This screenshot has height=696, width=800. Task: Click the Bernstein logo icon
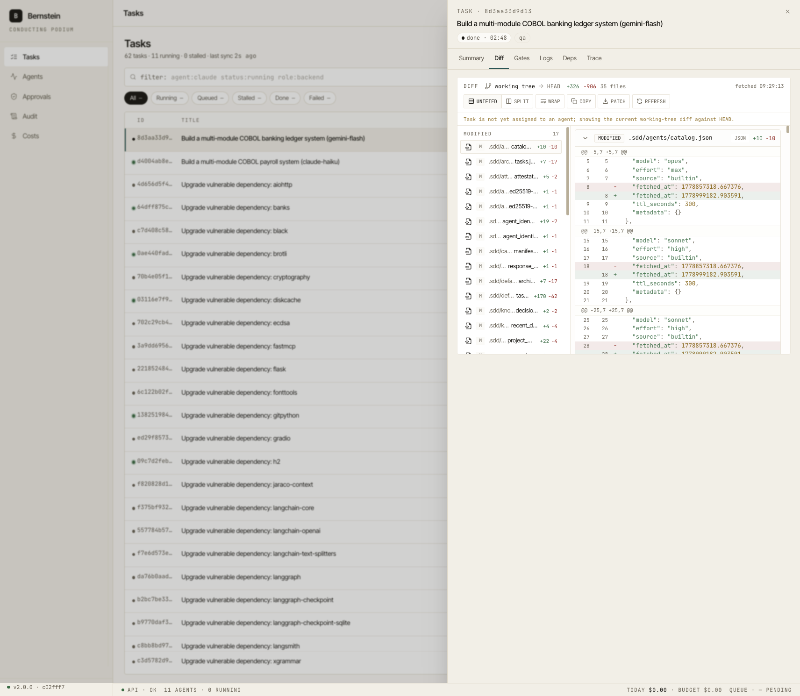tap(16, 16)
